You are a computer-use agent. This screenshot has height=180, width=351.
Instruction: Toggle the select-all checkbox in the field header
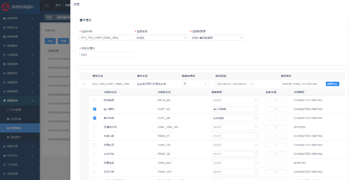coord(94,92)
